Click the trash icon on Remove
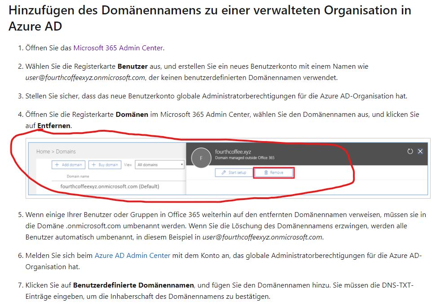The width and height of the screenshot is (436, 306). click(x=266, y=173)
